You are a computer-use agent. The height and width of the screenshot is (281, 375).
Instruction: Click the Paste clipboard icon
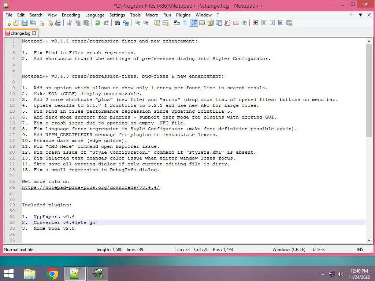tap(86, 23)
